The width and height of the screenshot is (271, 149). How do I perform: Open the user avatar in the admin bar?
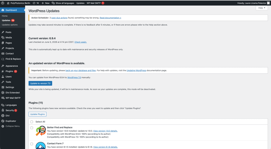coord(268,3)
